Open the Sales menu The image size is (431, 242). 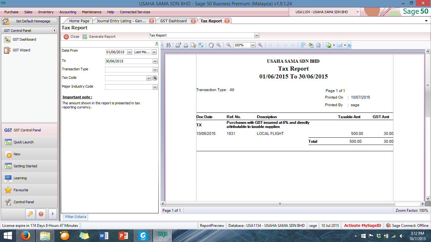coord(28,12)
